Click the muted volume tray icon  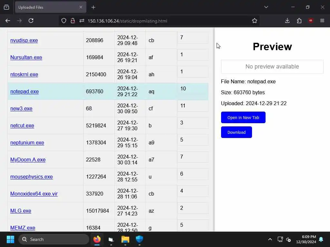coord(288,239)
